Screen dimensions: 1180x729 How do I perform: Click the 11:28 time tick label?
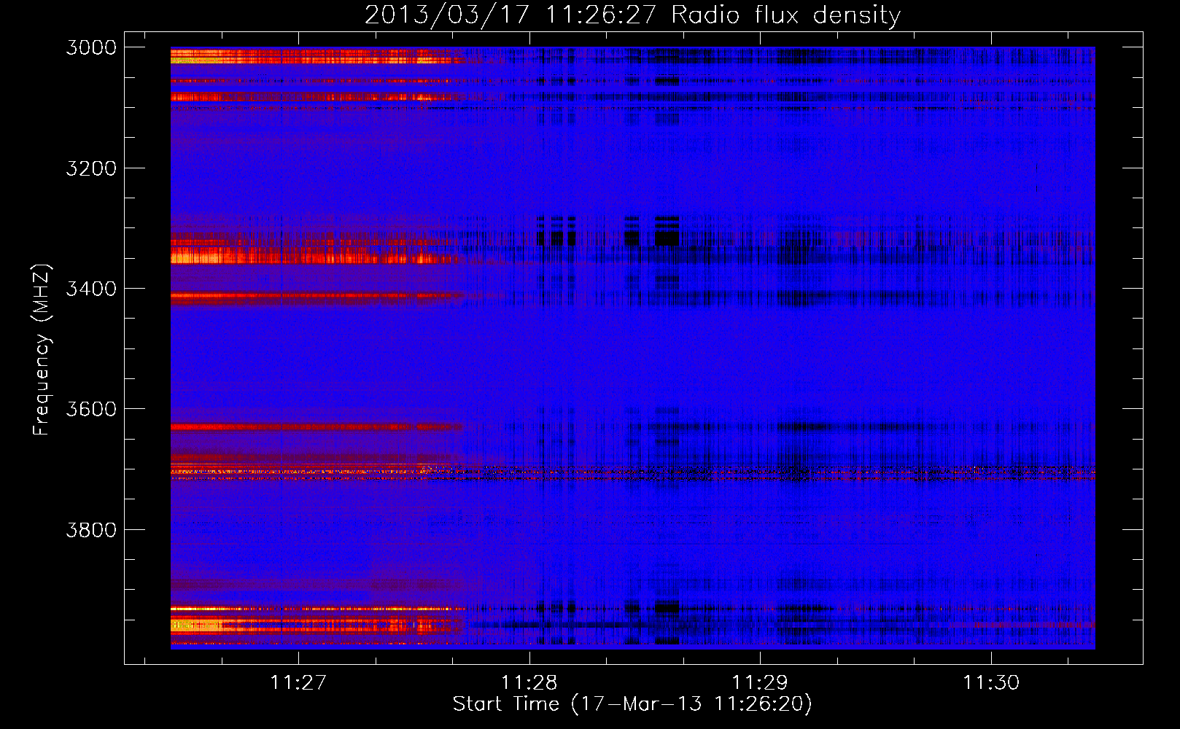coord(529,682)
